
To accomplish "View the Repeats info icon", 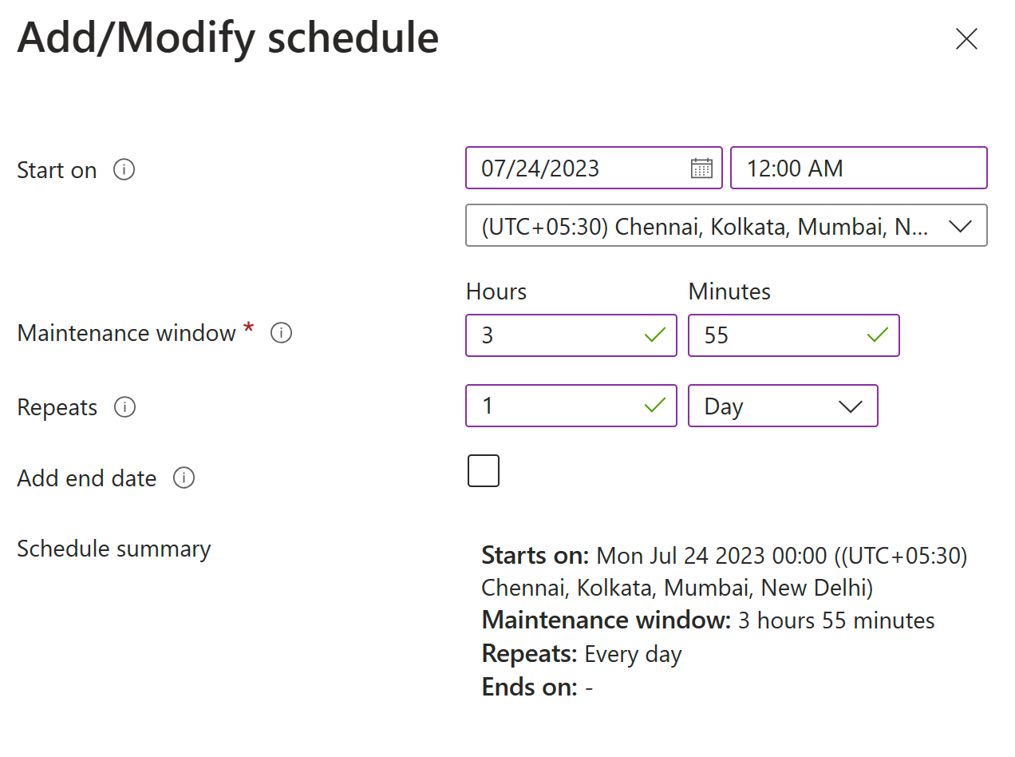I will tap(124, 406).
